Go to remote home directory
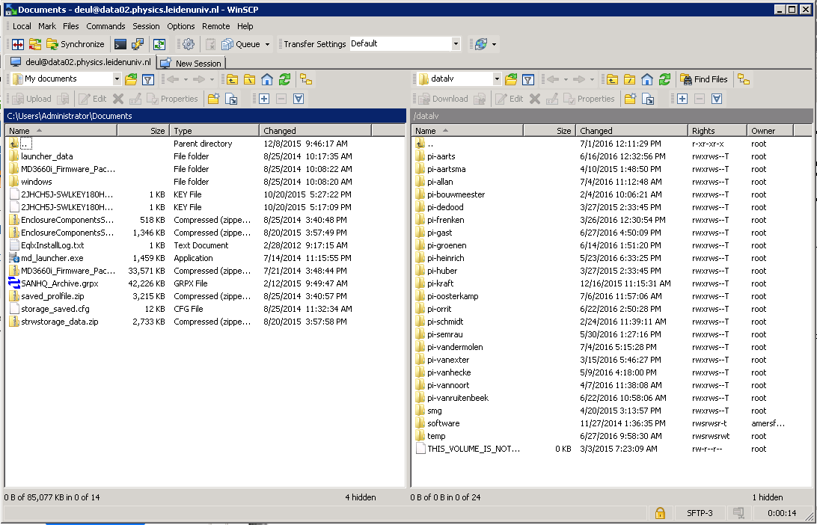The width and height of the screenshot is (817, 525). click(647, 79)
